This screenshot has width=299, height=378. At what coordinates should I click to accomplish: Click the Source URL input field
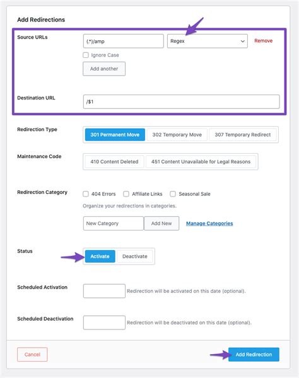[123, 41]
